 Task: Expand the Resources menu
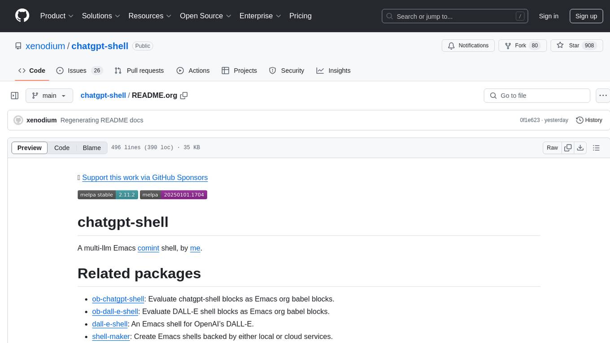pos(150,16)
